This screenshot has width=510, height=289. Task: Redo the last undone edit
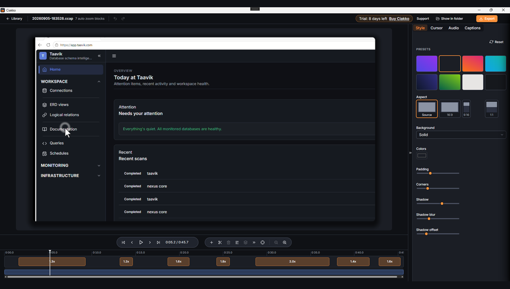(123, 19)
